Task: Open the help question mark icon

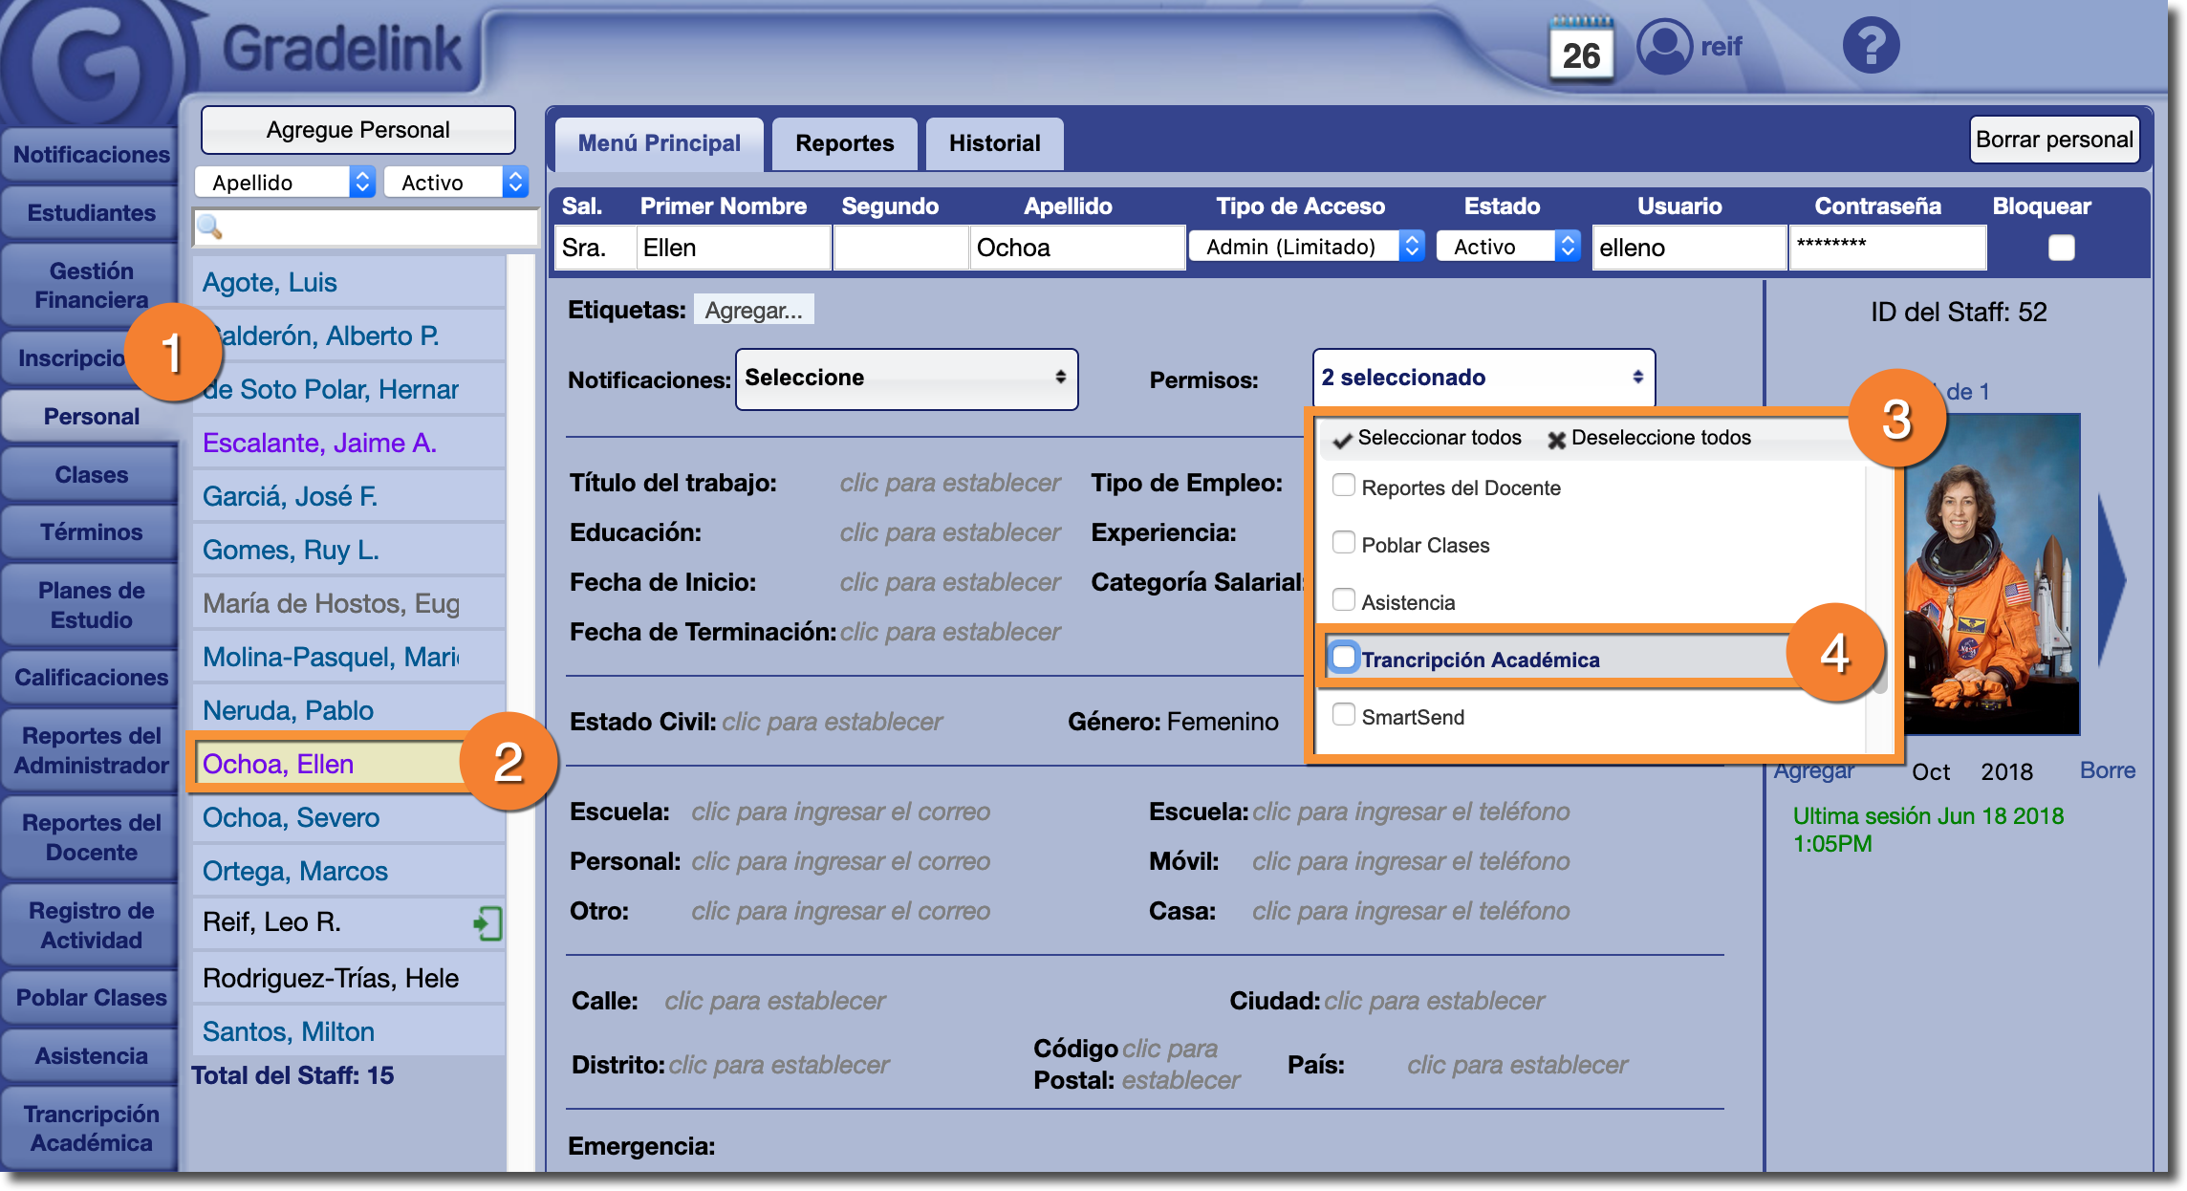Action: pos(1871,45)
